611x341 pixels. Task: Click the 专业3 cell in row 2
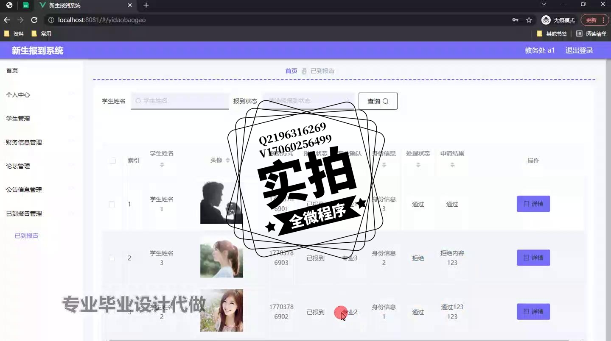coord(350,258)
